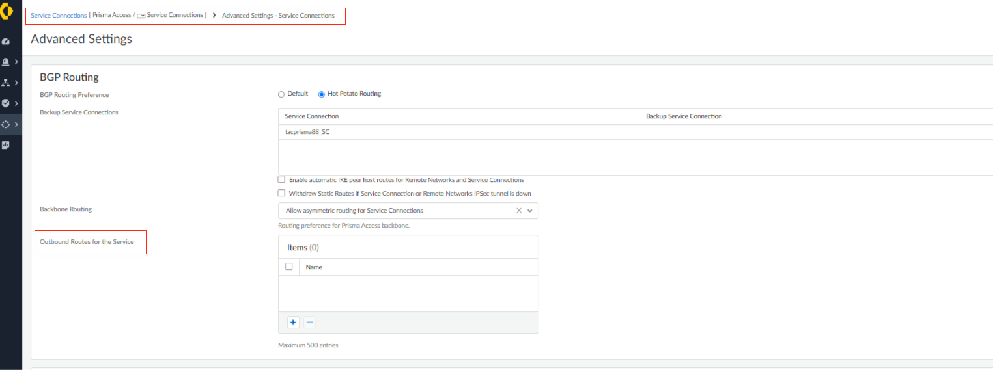Open the shield checkmark security icon
The height and width of the screenshot is (370, 993).
6,103
